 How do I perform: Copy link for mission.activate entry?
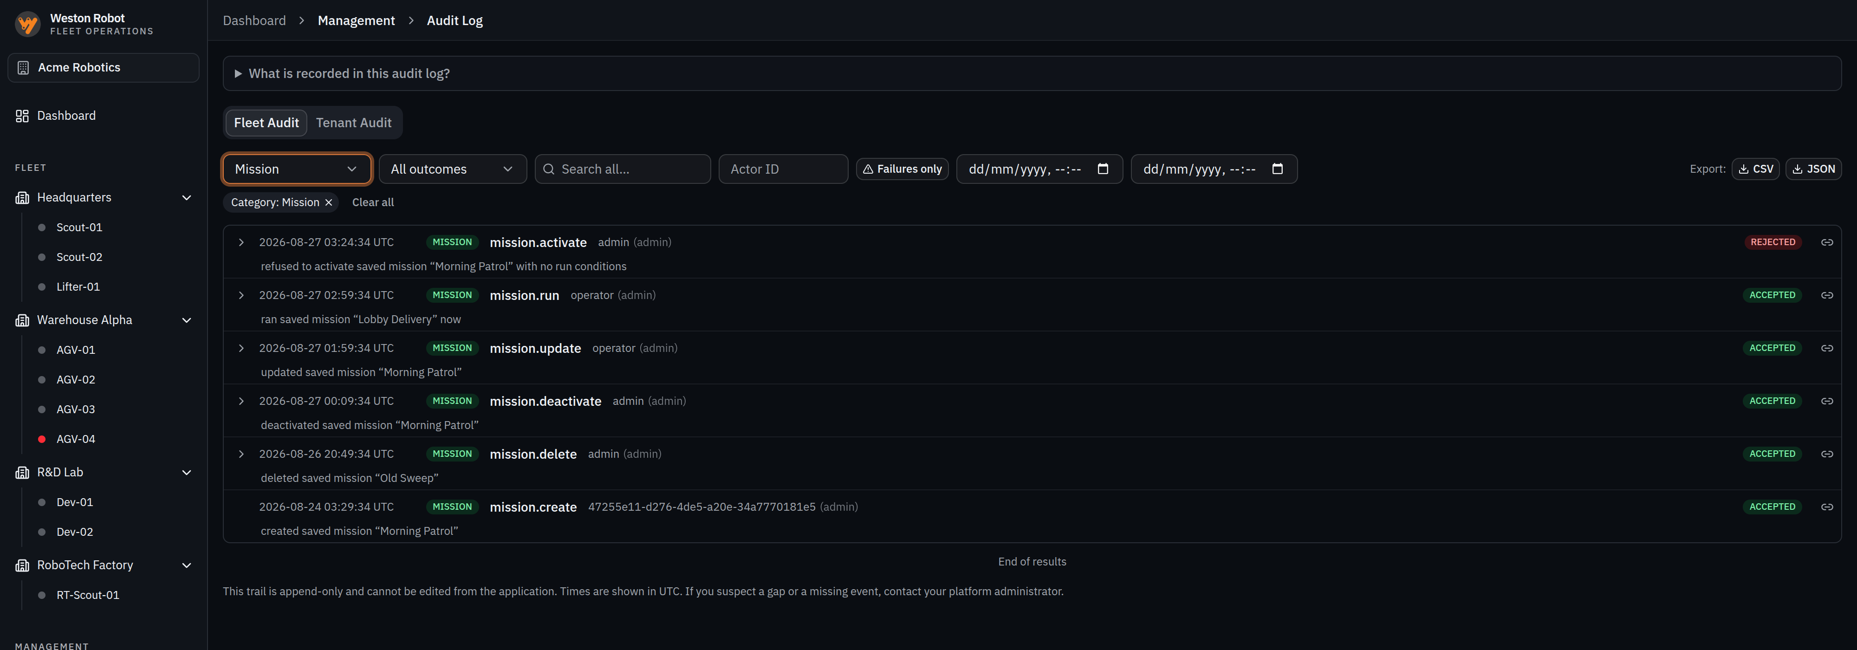[x=1827, y=242]
